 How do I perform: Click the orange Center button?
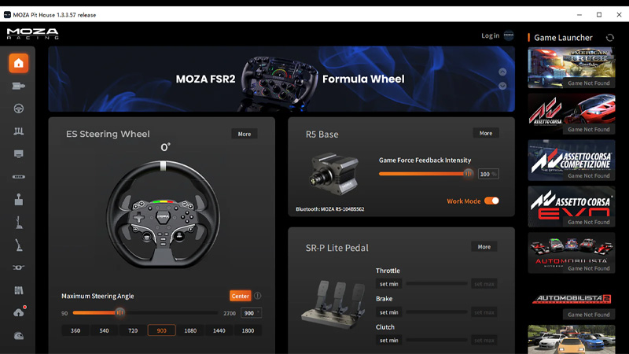coord(241,296)
